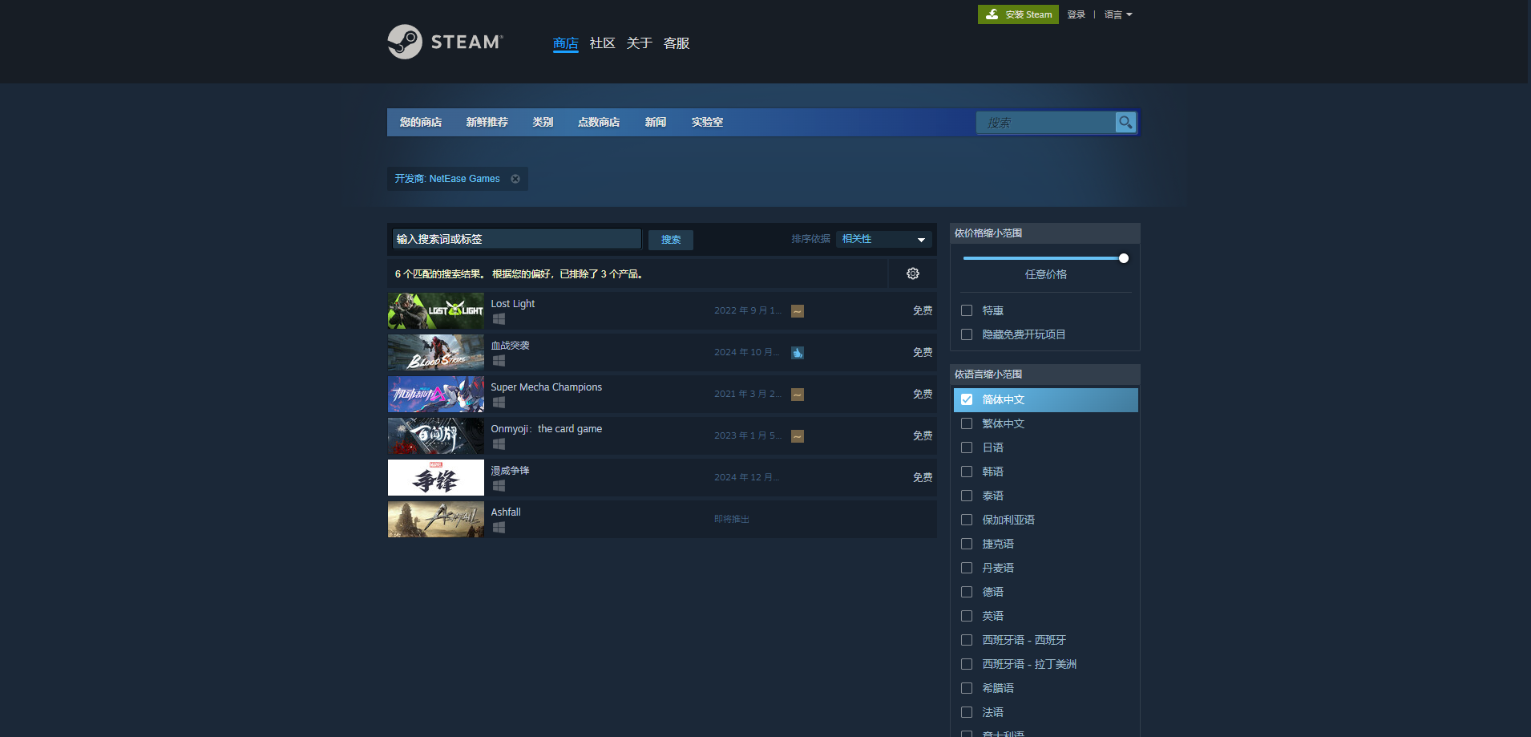Open the 您的商店 store menu

[x=421, y=122]
